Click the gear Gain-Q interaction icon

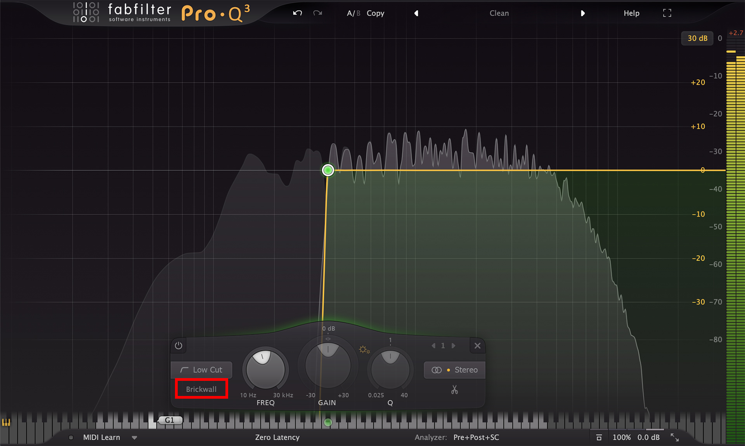point(364,350)
